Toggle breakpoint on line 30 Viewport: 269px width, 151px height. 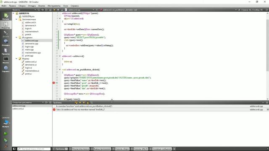coord(54,83)
